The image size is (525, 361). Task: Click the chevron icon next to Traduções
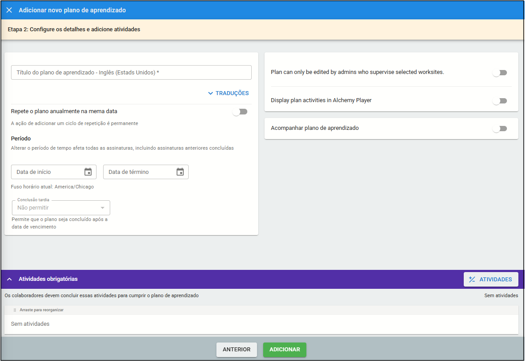click(x=210, y=93)
